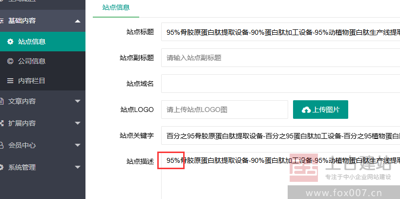
Task: Click the 上传图片 button
Action: pos(320,110)
